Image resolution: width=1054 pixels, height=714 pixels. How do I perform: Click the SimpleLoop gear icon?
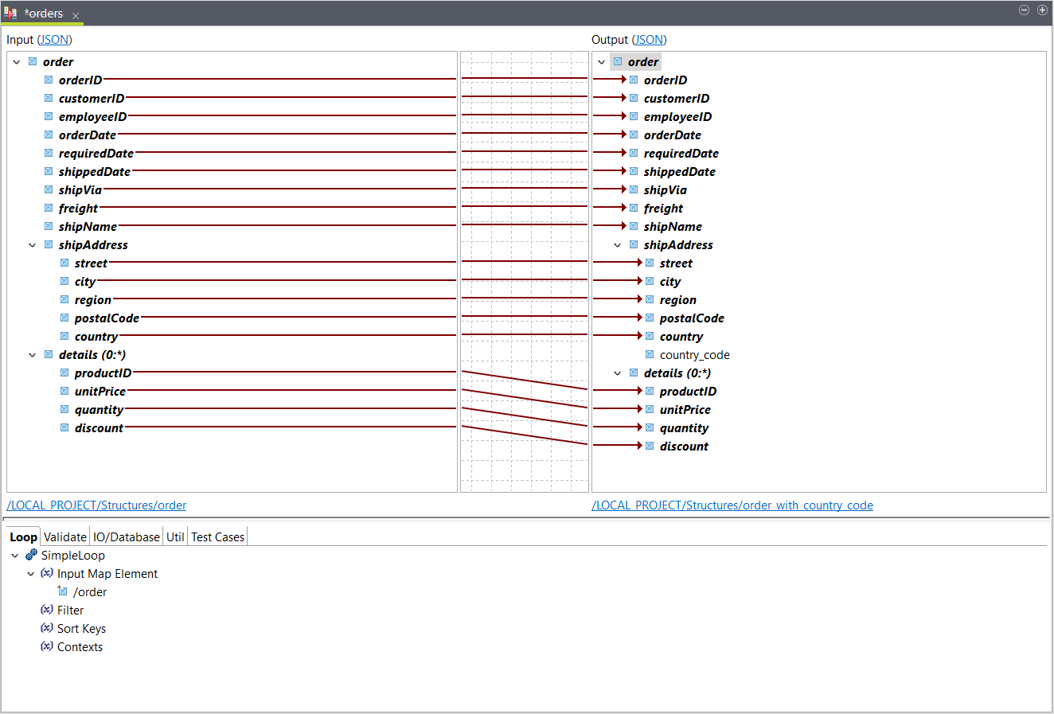click(x=31, y=555)
